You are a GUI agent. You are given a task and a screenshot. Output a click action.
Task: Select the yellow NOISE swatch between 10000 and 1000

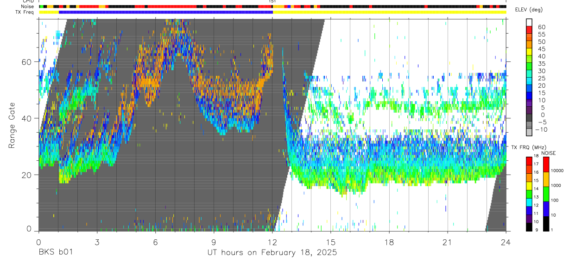point(546,179)
